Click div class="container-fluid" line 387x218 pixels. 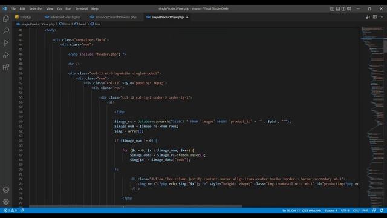pyautogui.click(x=80, y=40)
